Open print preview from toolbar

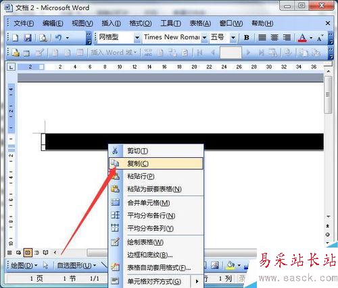43,38
